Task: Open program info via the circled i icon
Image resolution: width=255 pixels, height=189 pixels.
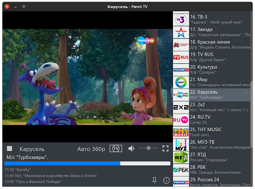Action: click(167, 180)
